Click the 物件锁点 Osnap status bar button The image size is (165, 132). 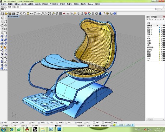[x=104, y=125]
